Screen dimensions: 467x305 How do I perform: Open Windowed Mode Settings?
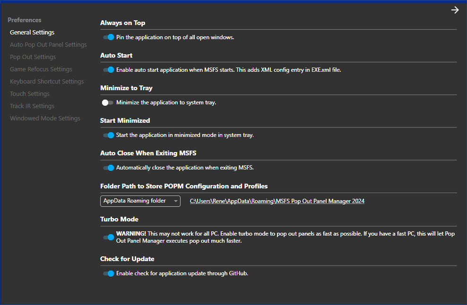[x=45, y=119]
